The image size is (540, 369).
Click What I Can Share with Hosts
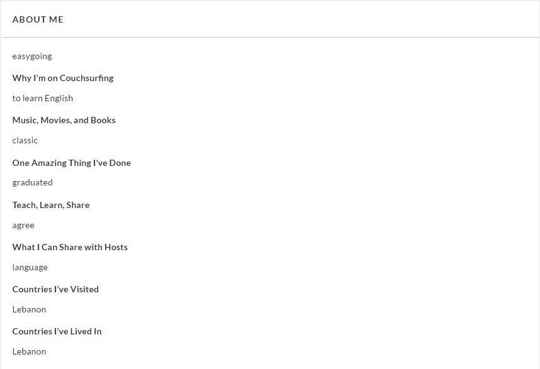point(70,247)
